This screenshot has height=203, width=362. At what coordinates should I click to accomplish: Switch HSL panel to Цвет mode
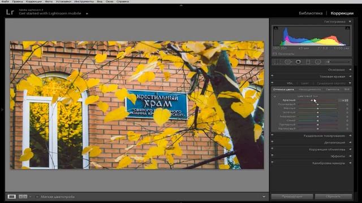point(305,83)
